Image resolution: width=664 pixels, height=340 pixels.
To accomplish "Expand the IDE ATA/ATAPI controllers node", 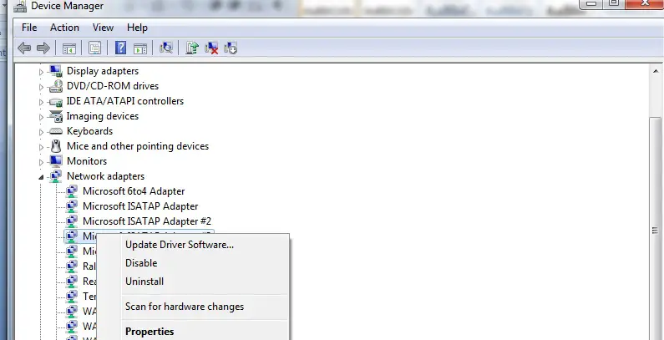I will pos(41,102).
